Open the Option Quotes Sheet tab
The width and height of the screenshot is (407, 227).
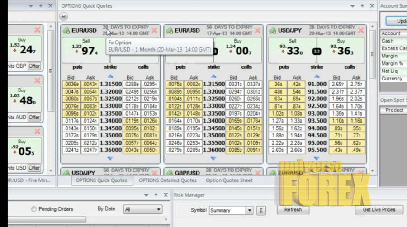click(x=229, y=180)
